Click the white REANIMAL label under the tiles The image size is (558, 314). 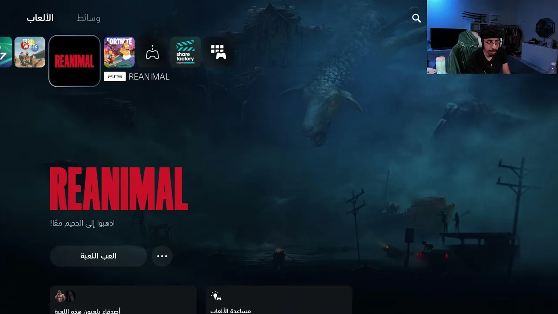149,77
